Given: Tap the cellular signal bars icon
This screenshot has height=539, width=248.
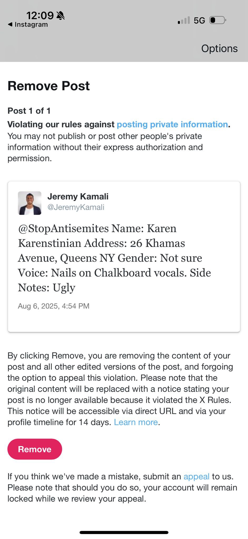Looking at the screenshot, I should (x=183, y=21).
